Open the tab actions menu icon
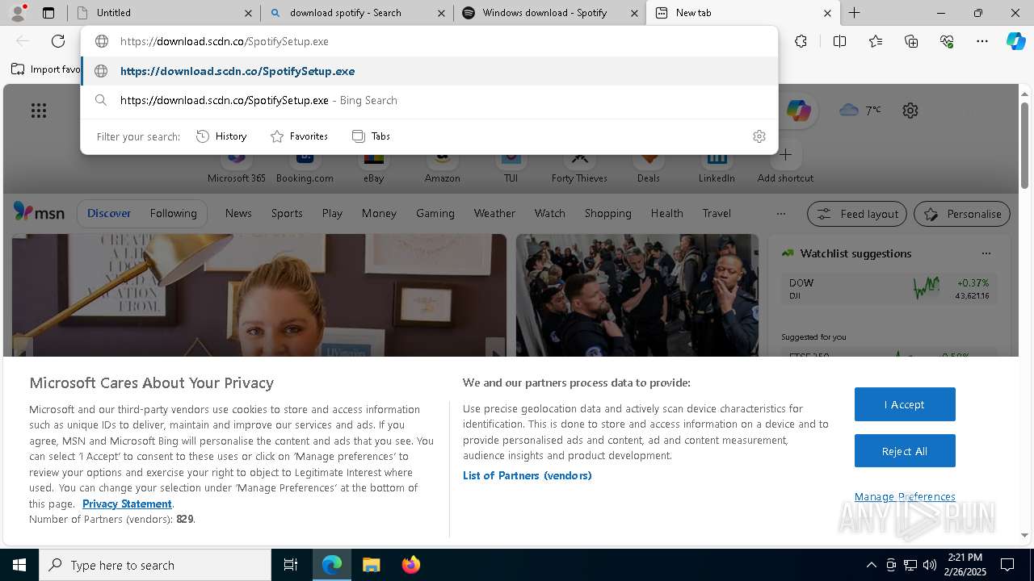The image size is (1034, 581). [48, 13]
